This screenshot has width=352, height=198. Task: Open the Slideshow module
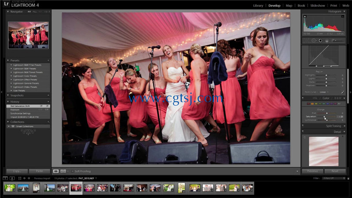tap(317, 6)
